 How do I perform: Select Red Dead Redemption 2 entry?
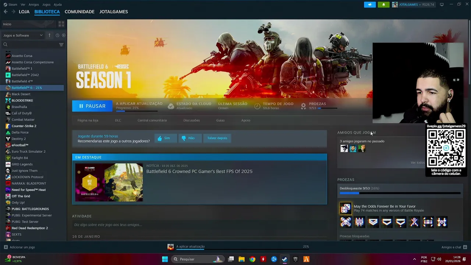tap(29, 228)
